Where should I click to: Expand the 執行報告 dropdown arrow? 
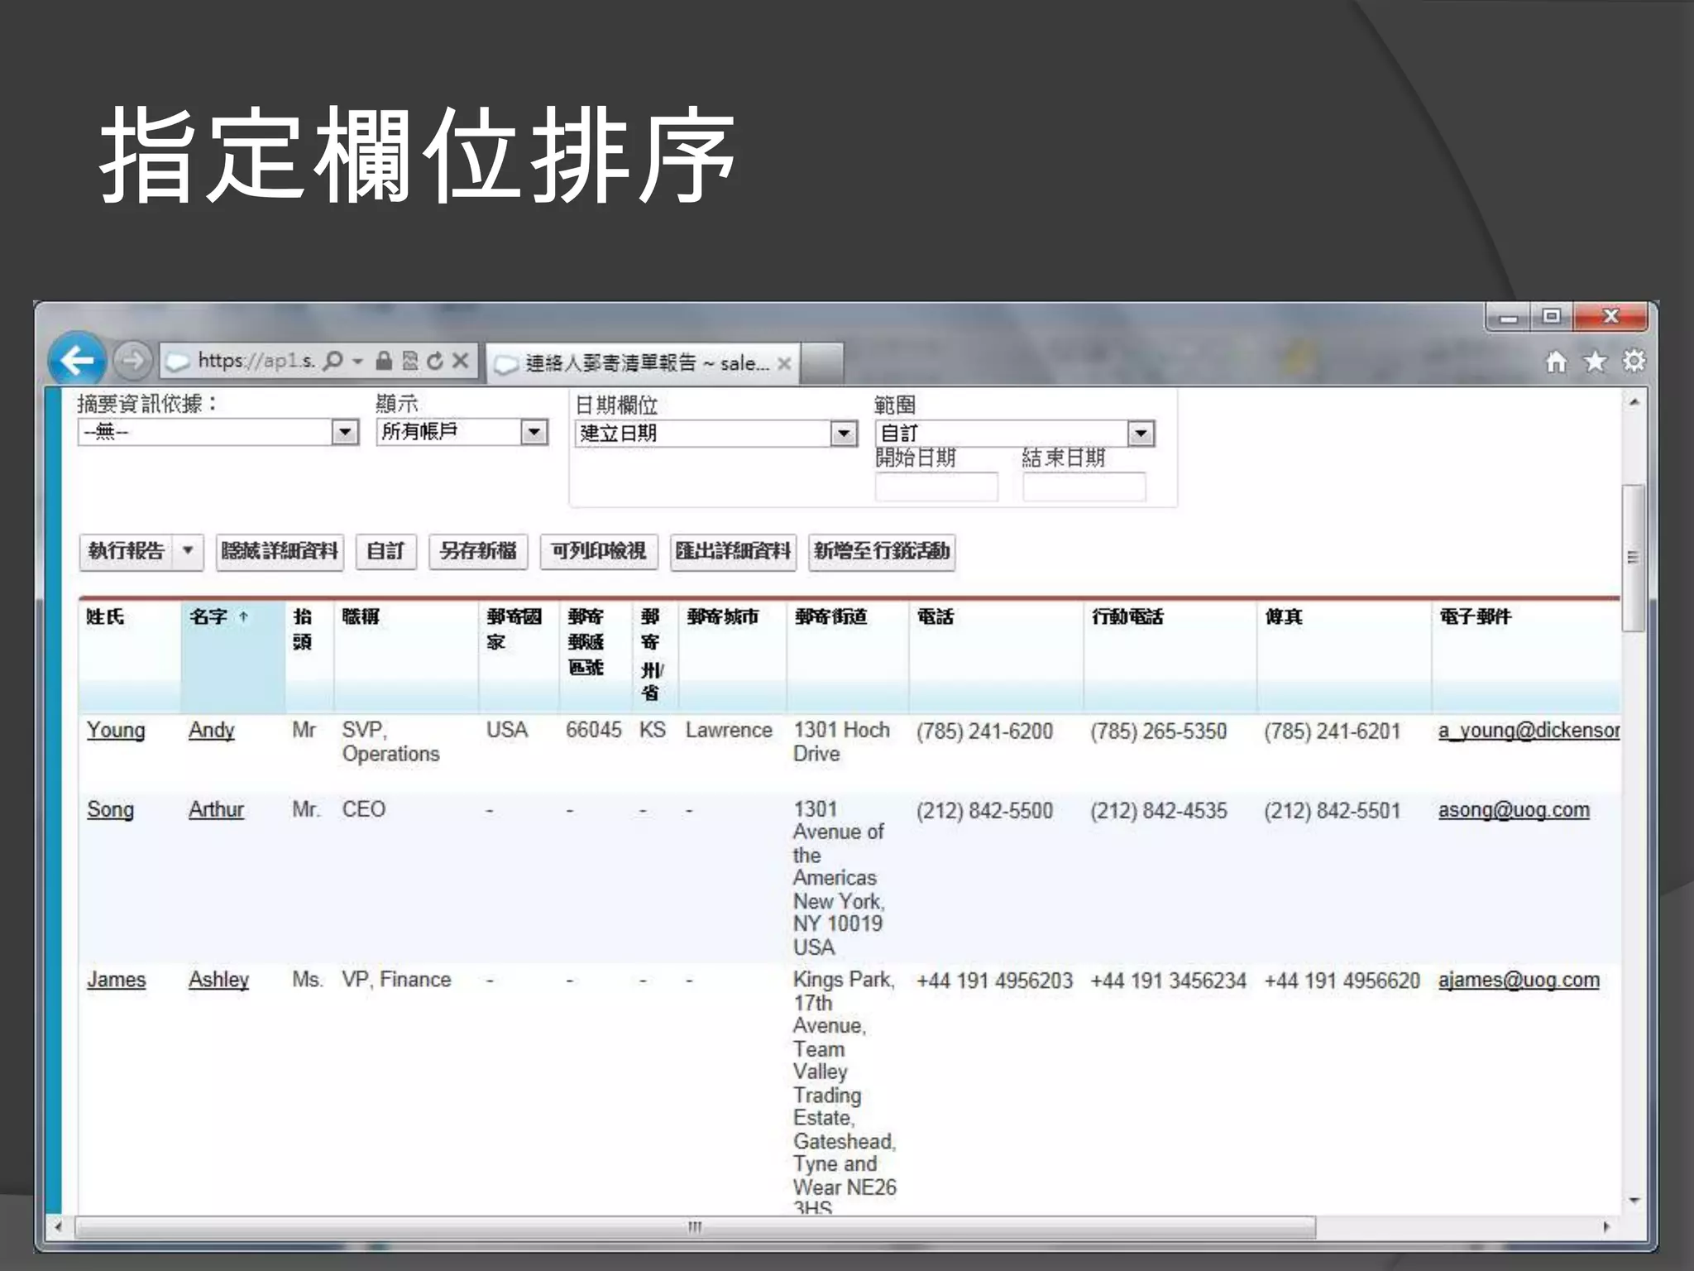pos(189,551)
